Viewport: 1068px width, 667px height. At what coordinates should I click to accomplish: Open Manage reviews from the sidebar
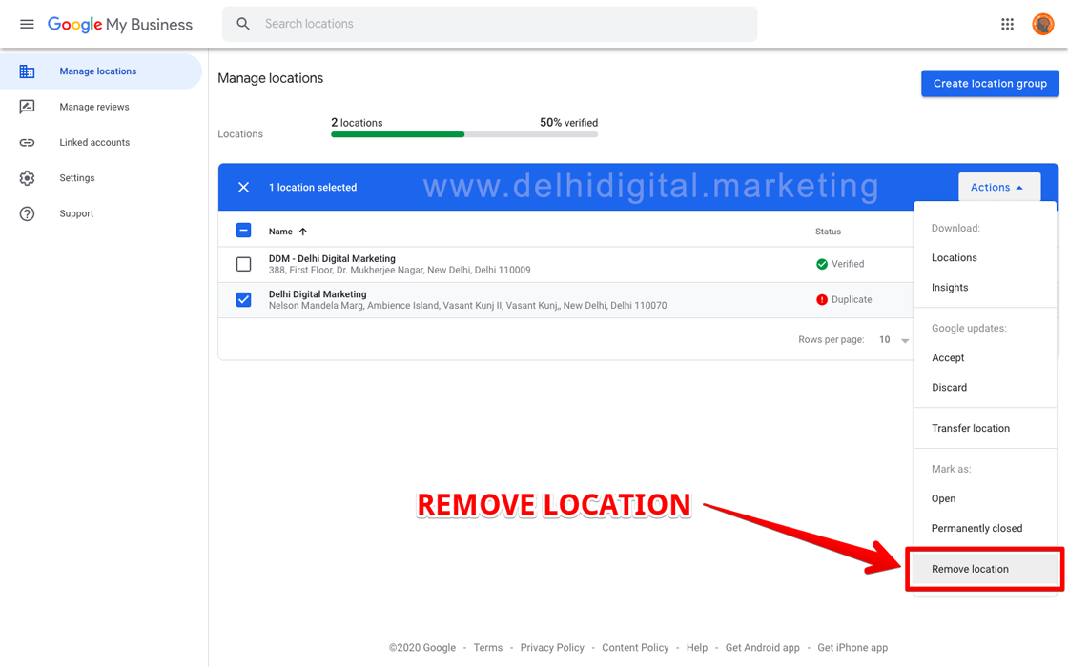(x=28, y=107)
